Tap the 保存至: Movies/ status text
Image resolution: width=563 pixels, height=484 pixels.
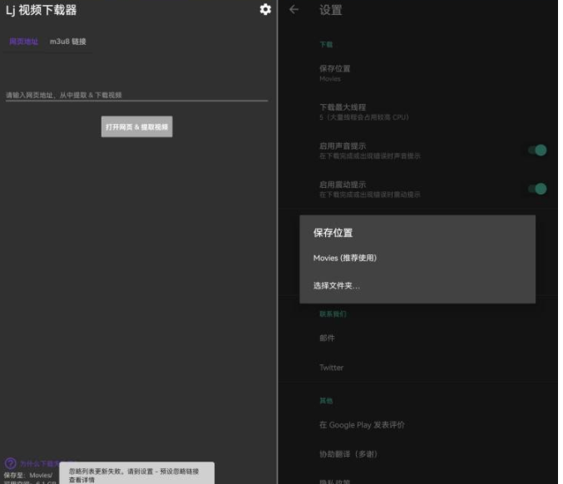[28, 476]
